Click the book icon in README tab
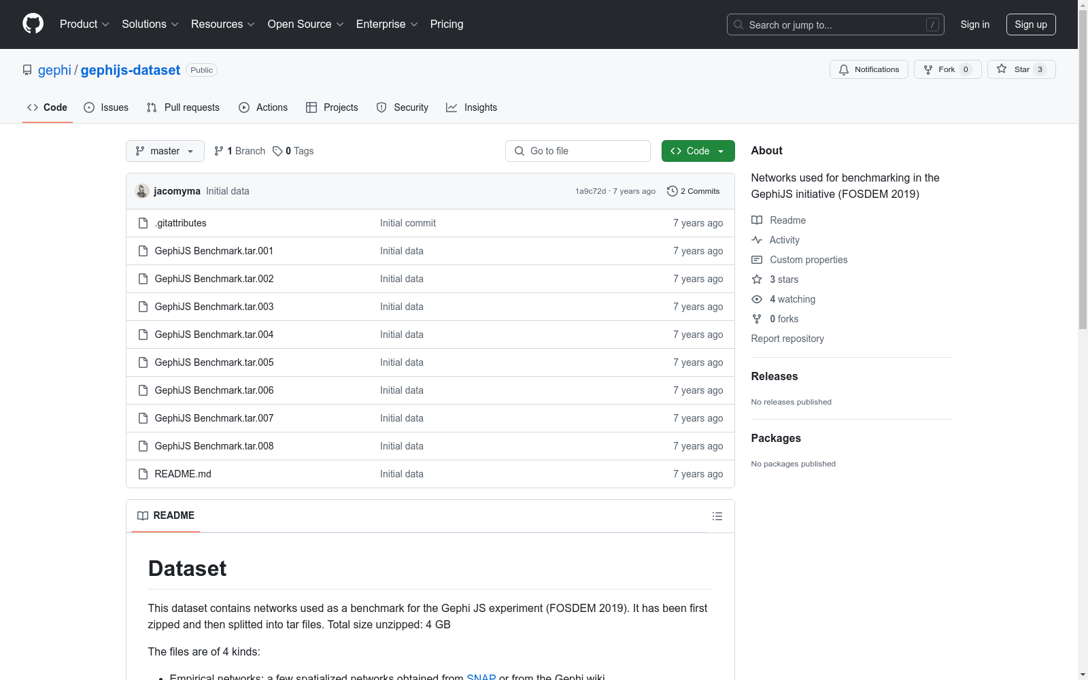 coord(143,515)
